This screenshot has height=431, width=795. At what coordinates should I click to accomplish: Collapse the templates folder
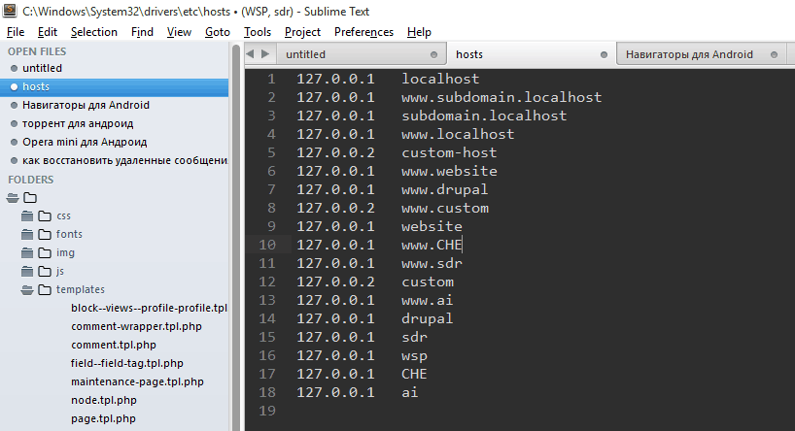coord(28,289)
